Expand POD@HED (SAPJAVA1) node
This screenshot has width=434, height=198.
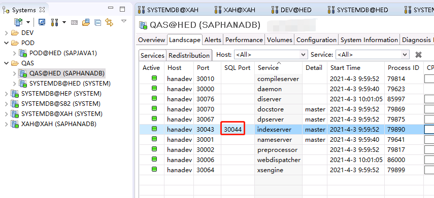point(14,53)
